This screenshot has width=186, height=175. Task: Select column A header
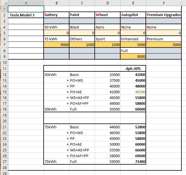tap(26, 3)
